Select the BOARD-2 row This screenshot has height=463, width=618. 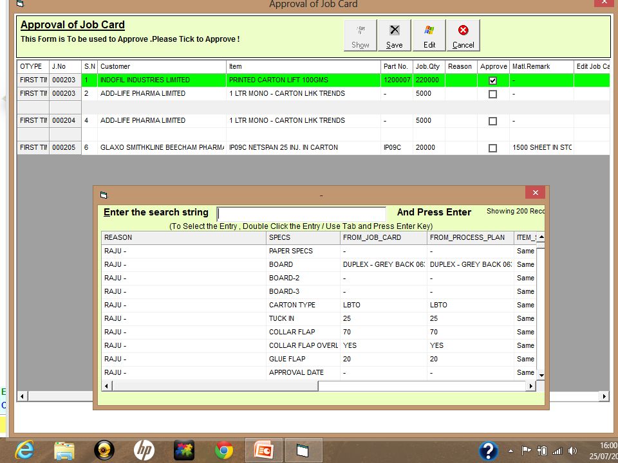pyautogui.click(x=319, y=278)
